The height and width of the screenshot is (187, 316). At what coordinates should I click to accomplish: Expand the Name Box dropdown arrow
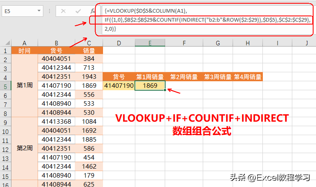pyautogui.click(x=39, y=11)
